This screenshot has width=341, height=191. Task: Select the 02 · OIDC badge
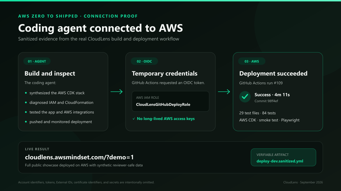[144, 61]
